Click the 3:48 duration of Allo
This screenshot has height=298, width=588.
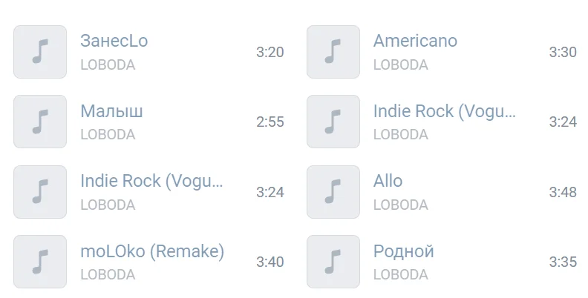click(x=563, y=192)
